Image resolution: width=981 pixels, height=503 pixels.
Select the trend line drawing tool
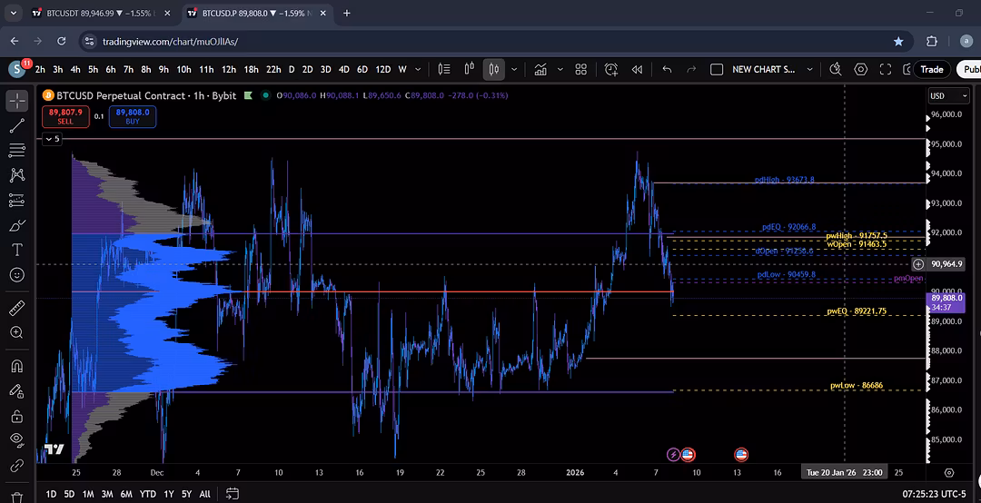pos(16,126)
